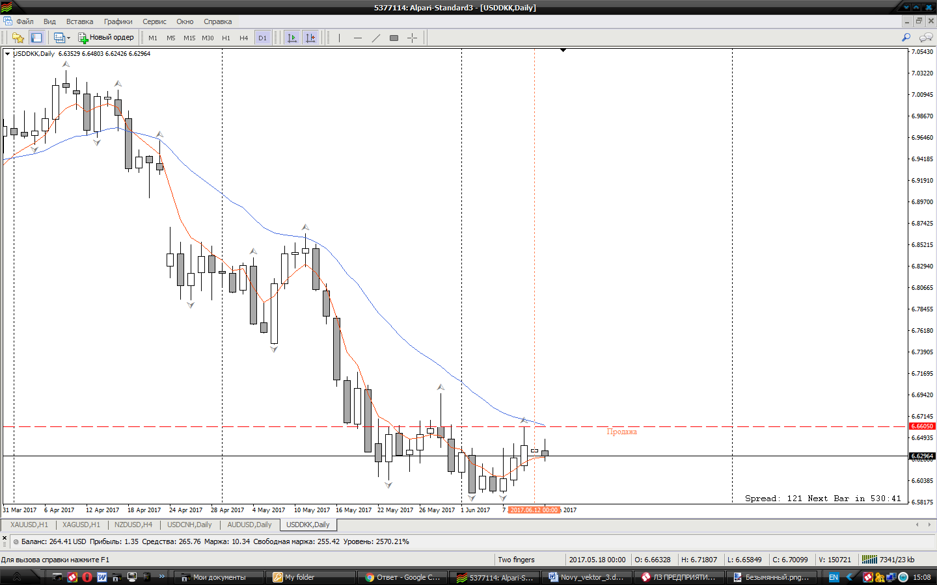
Task: Switch timeframe to M1
Action: coord(153,38)
